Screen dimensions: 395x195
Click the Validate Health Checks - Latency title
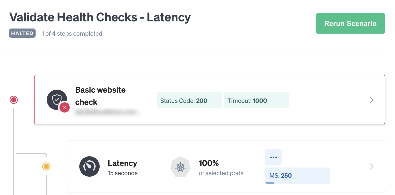point(100,17)
